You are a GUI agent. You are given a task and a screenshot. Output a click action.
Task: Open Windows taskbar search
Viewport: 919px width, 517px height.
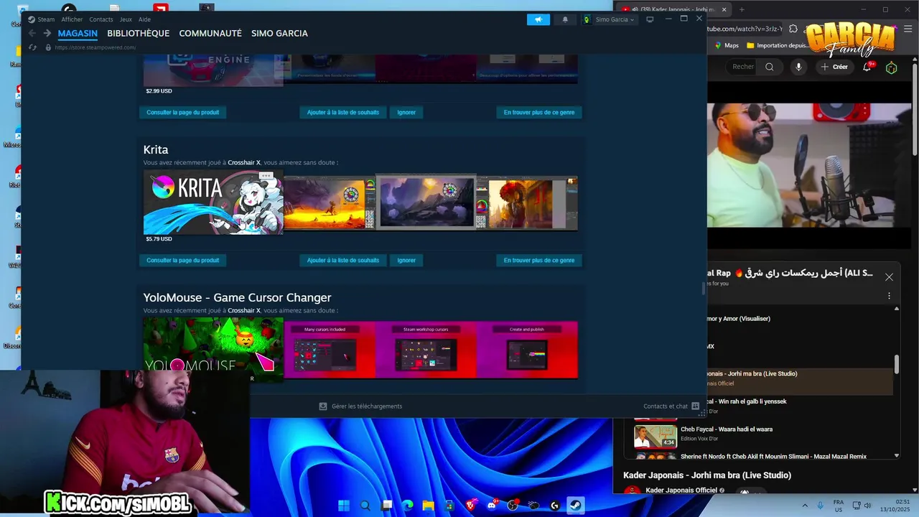pos(365,506)
